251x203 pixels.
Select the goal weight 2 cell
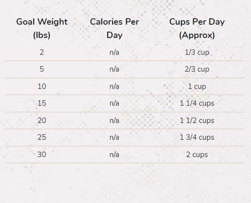tap(42, 52)
